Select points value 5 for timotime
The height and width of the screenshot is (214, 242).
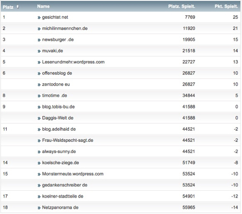point(237,95)
